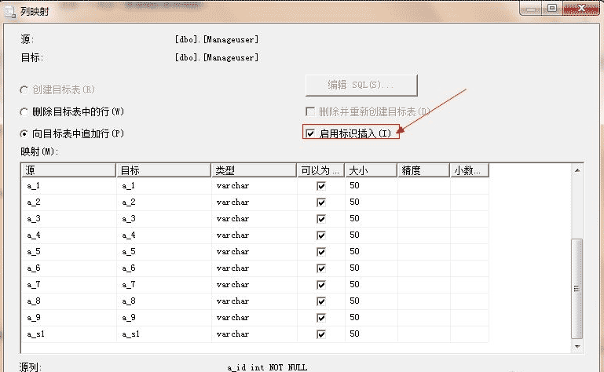Click the 源 column header

68,170
